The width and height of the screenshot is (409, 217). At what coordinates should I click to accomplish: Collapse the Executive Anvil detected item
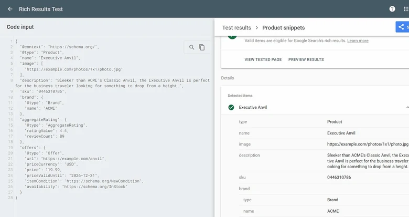click(x=407, y=108)
